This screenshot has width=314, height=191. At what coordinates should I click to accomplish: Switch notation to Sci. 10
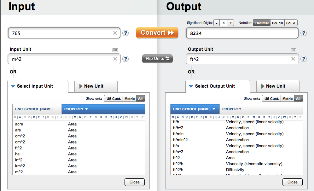pyautogui.click(x=277, y=23)
